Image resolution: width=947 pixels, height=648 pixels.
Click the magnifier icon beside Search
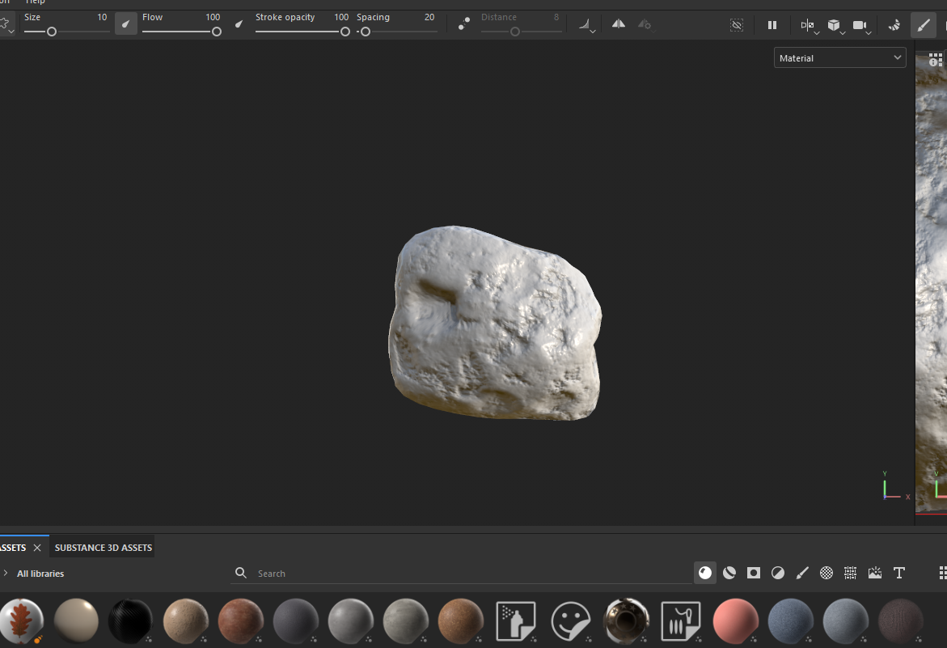tap(240, 573)
